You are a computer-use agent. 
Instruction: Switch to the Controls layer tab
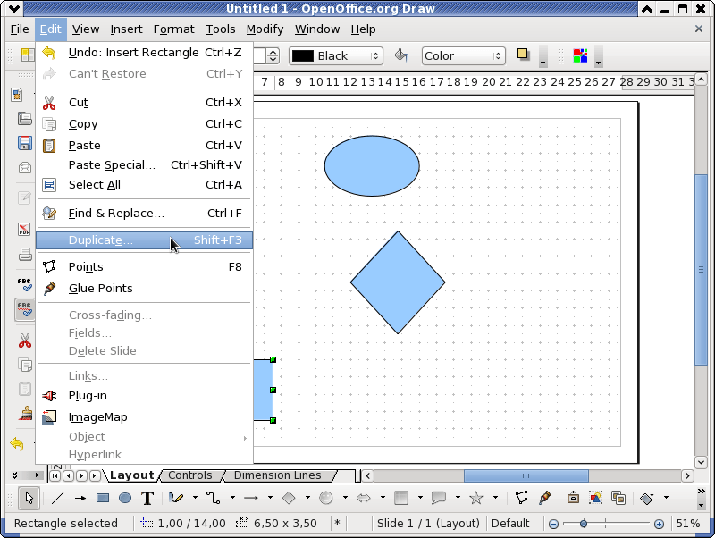coord(190,475)
